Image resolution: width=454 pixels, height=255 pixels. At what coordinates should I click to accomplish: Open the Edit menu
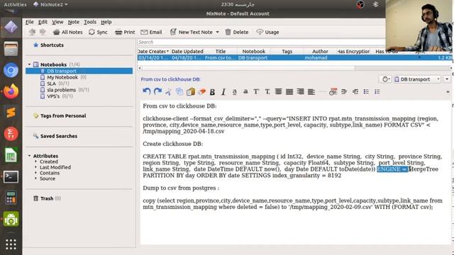(43, 22)
